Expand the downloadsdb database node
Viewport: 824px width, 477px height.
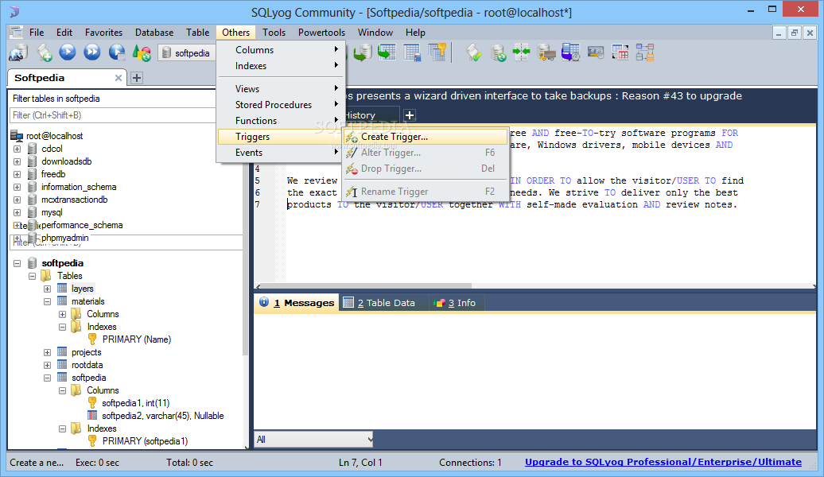click(17, 161)
